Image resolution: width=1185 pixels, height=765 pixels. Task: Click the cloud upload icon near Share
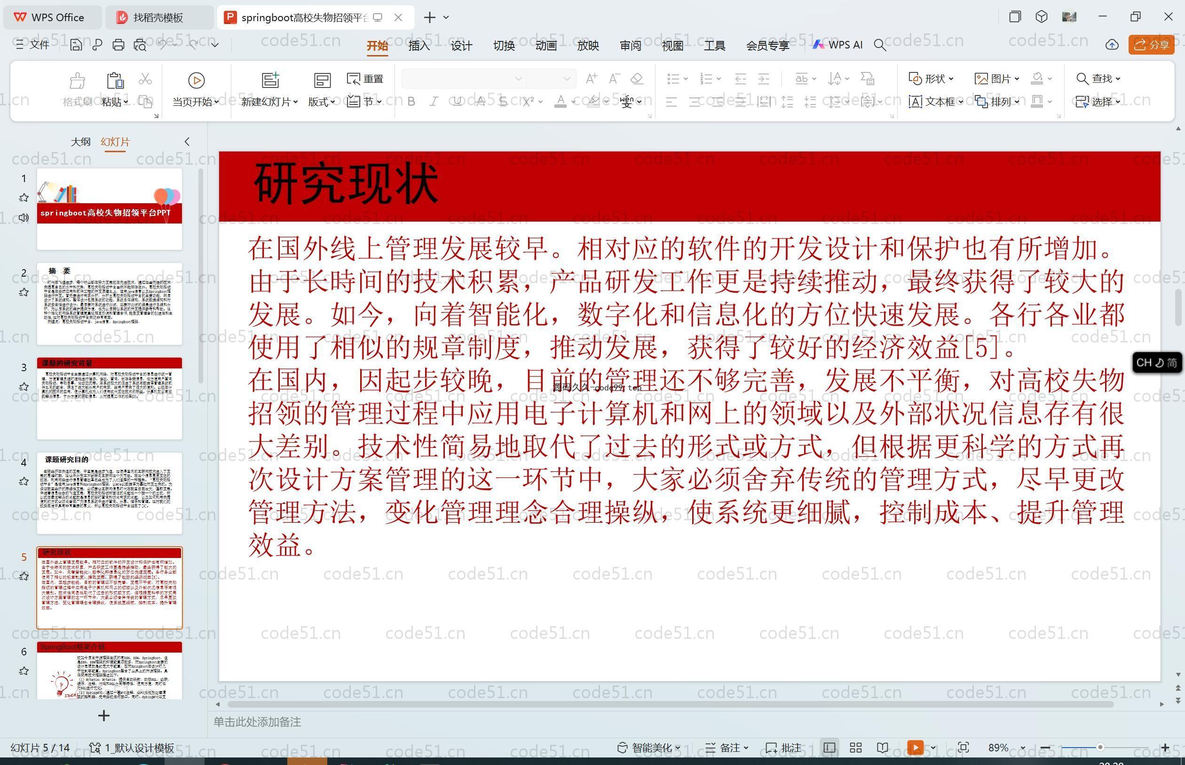point(1112,45)
